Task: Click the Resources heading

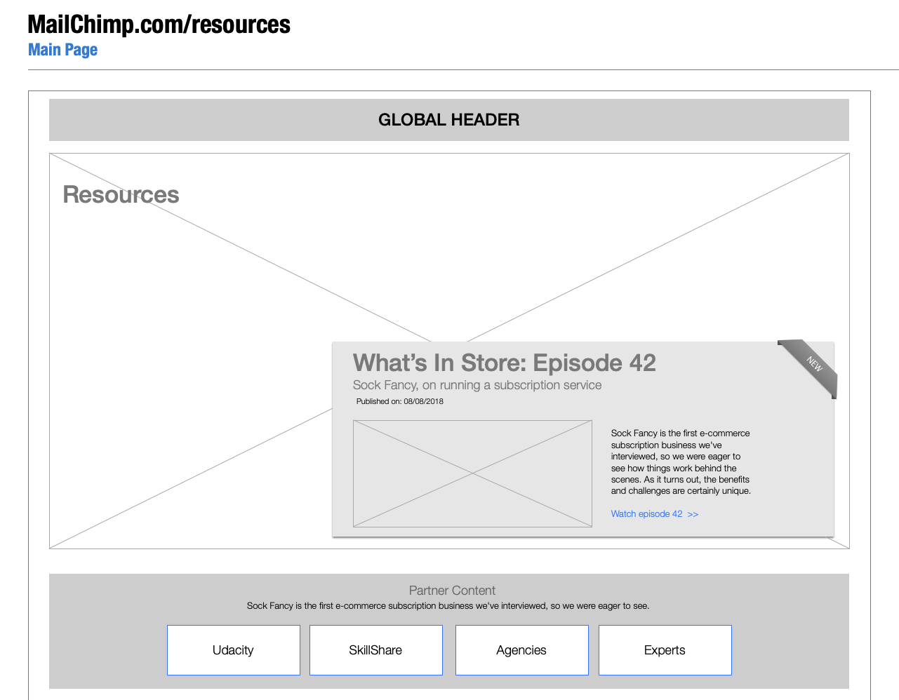Action: [121, 195]
